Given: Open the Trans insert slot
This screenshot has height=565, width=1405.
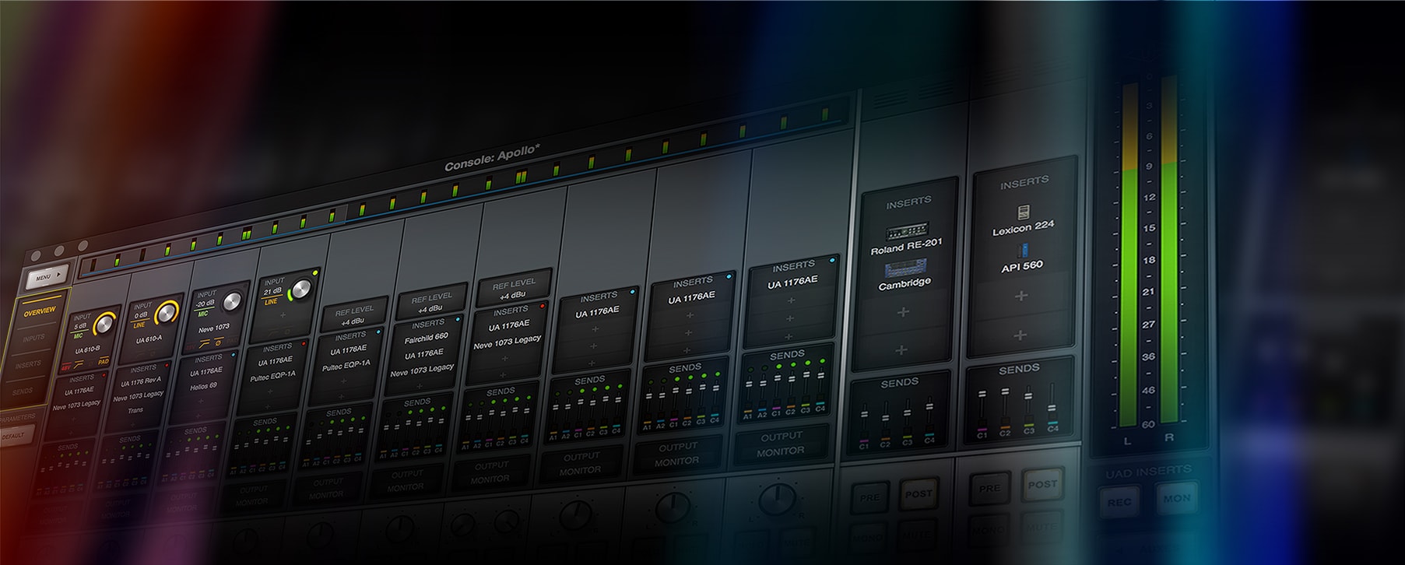Looking at the screenshot, I should click(x=135, y=410).
